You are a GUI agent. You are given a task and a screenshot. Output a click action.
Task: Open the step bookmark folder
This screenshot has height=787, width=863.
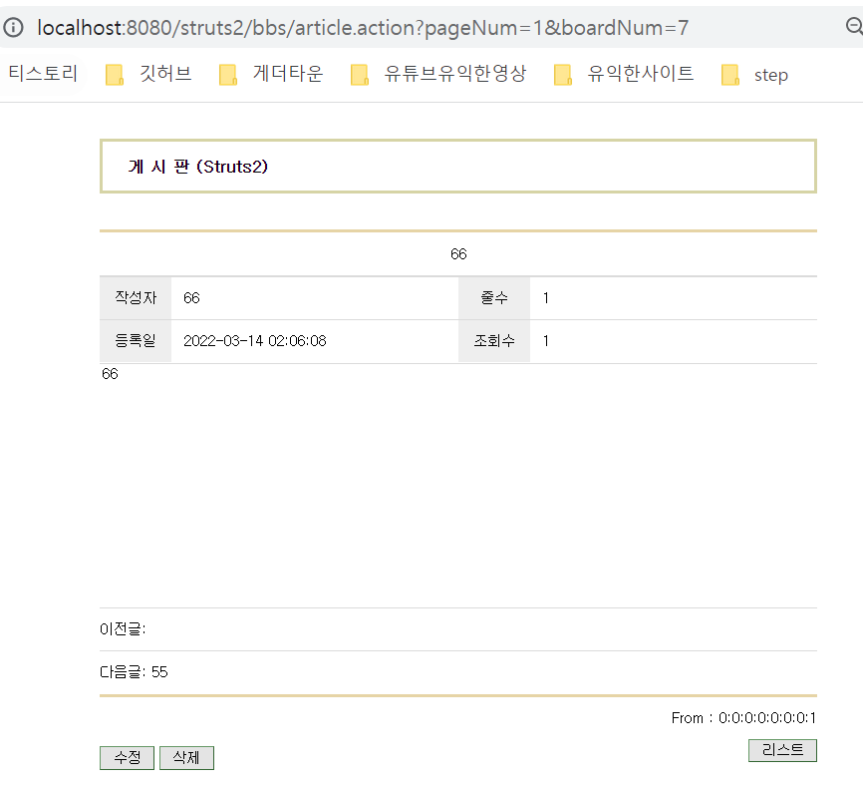point(754,75)
